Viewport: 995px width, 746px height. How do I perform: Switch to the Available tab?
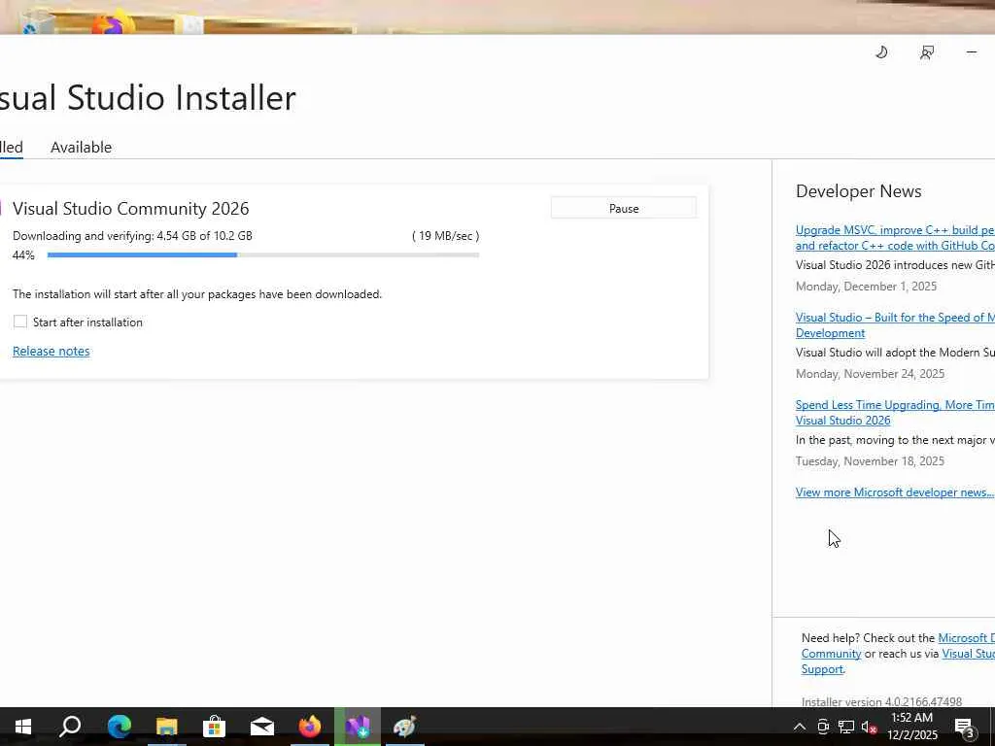(82, 148)
